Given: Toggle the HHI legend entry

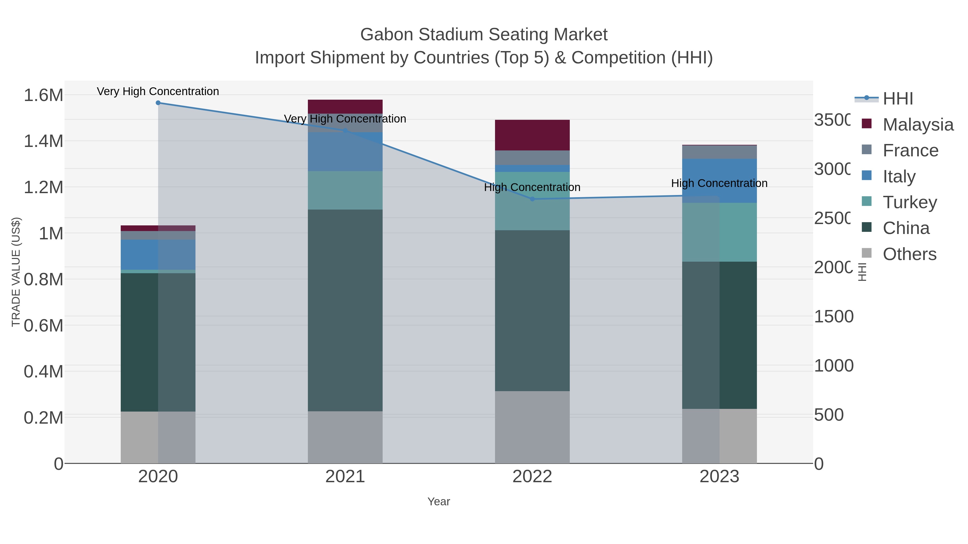Looking at the screenshot, I should (884, 99).
